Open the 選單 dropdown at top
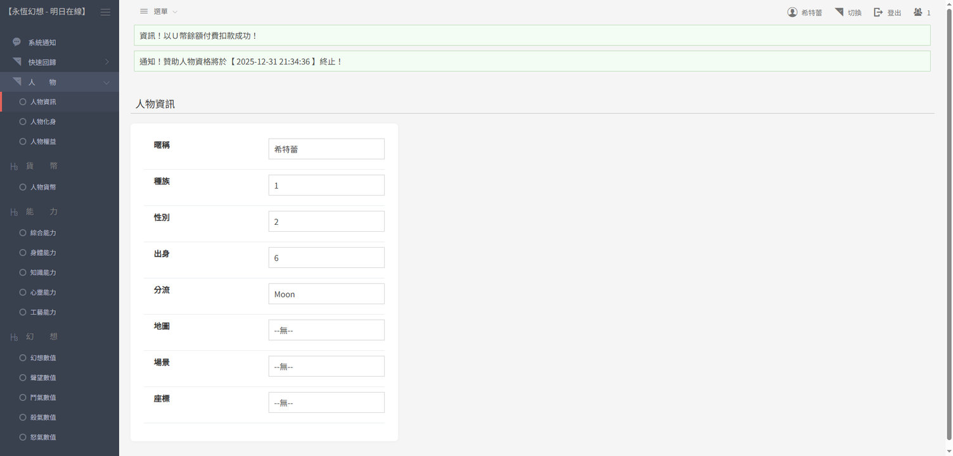 coord(158,12)
